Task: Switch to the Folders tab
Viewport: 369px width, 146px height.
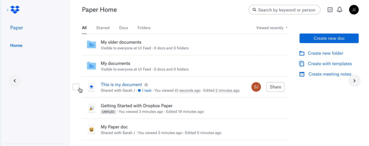Action: [144, 28]
